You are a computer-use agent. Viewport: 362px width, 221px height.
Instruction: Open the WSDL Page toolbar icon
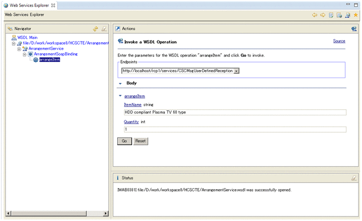click(x=348, y=15)
